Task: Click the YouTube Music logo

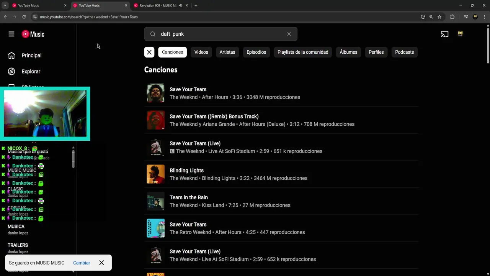Action: pyautogui.click(x=33, y=34)
